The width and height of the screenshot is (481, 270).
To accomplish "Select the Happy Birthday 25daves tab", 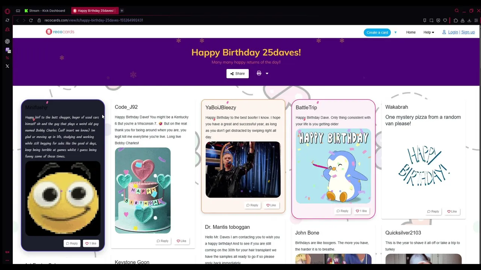I will [94, 10].
